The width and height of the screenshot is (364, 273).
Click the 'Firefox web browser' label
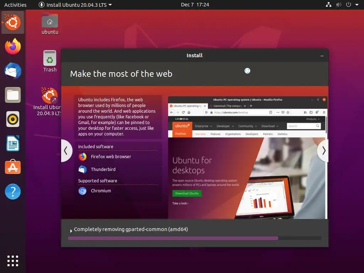coord(111,157)
